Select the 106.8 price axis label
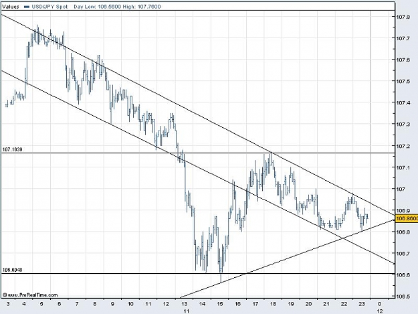 pos(403,232)
